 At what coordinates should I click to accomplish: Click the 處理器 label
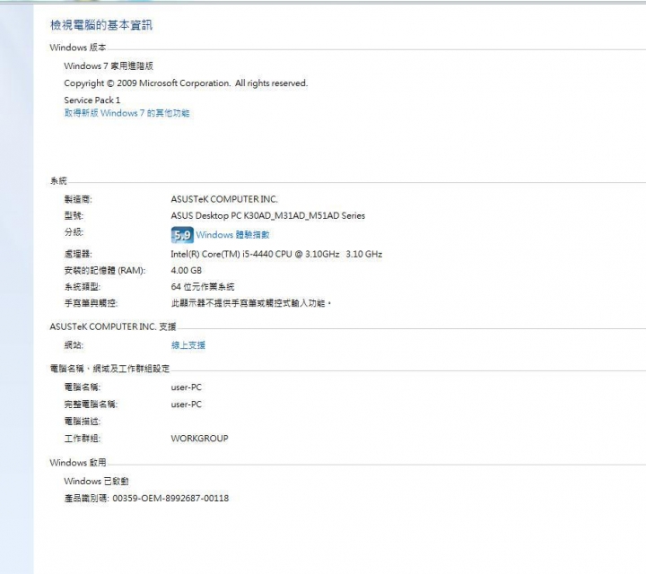tap(78, 254)
